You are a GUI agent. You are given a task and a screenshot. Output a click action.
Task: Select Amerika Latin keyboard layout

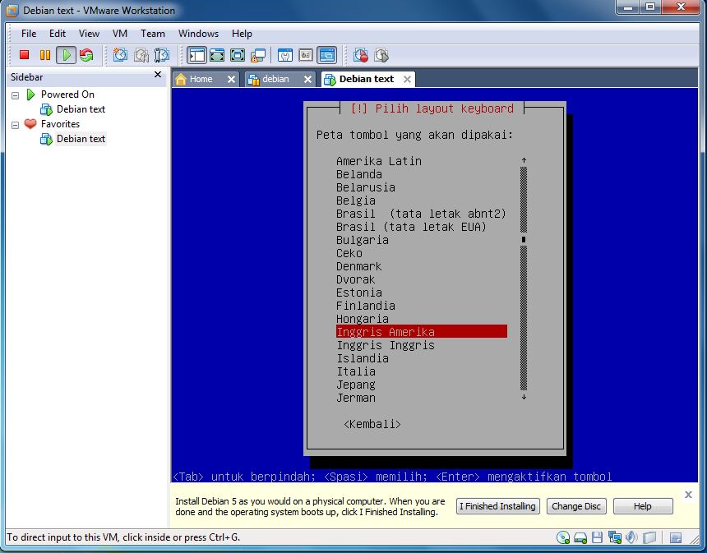[x=379, y=161]
